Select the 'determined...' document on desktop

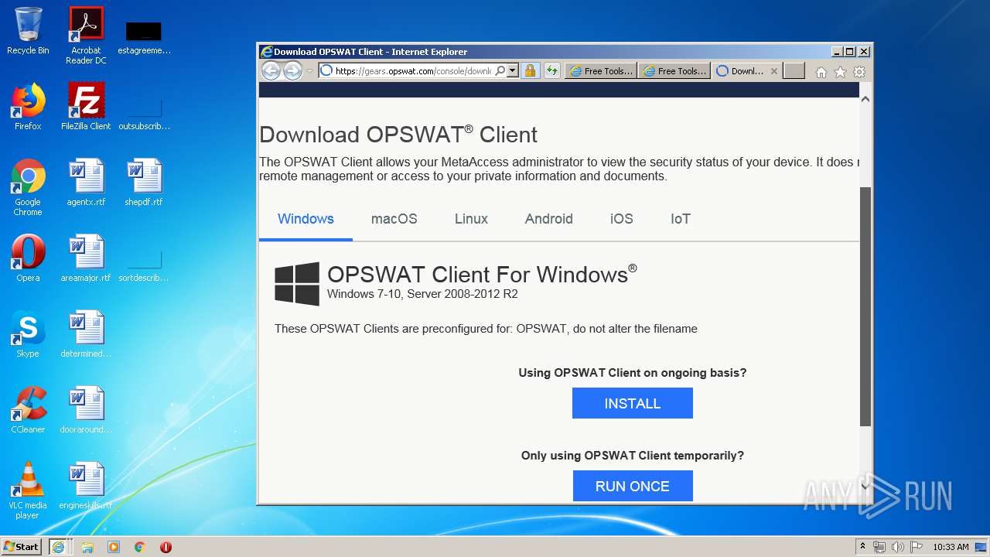pyautogui.click(x=86, y=334)
